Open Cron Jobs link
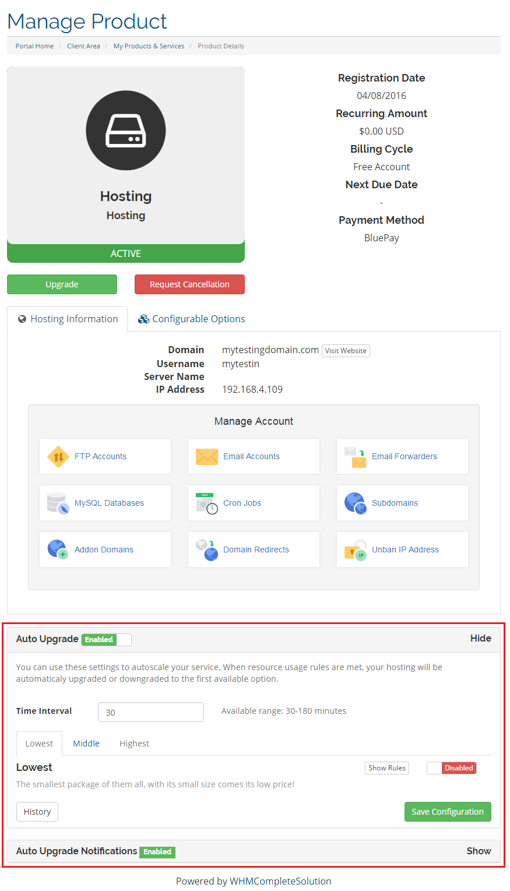The image size is (510, 891). [242, 503]
